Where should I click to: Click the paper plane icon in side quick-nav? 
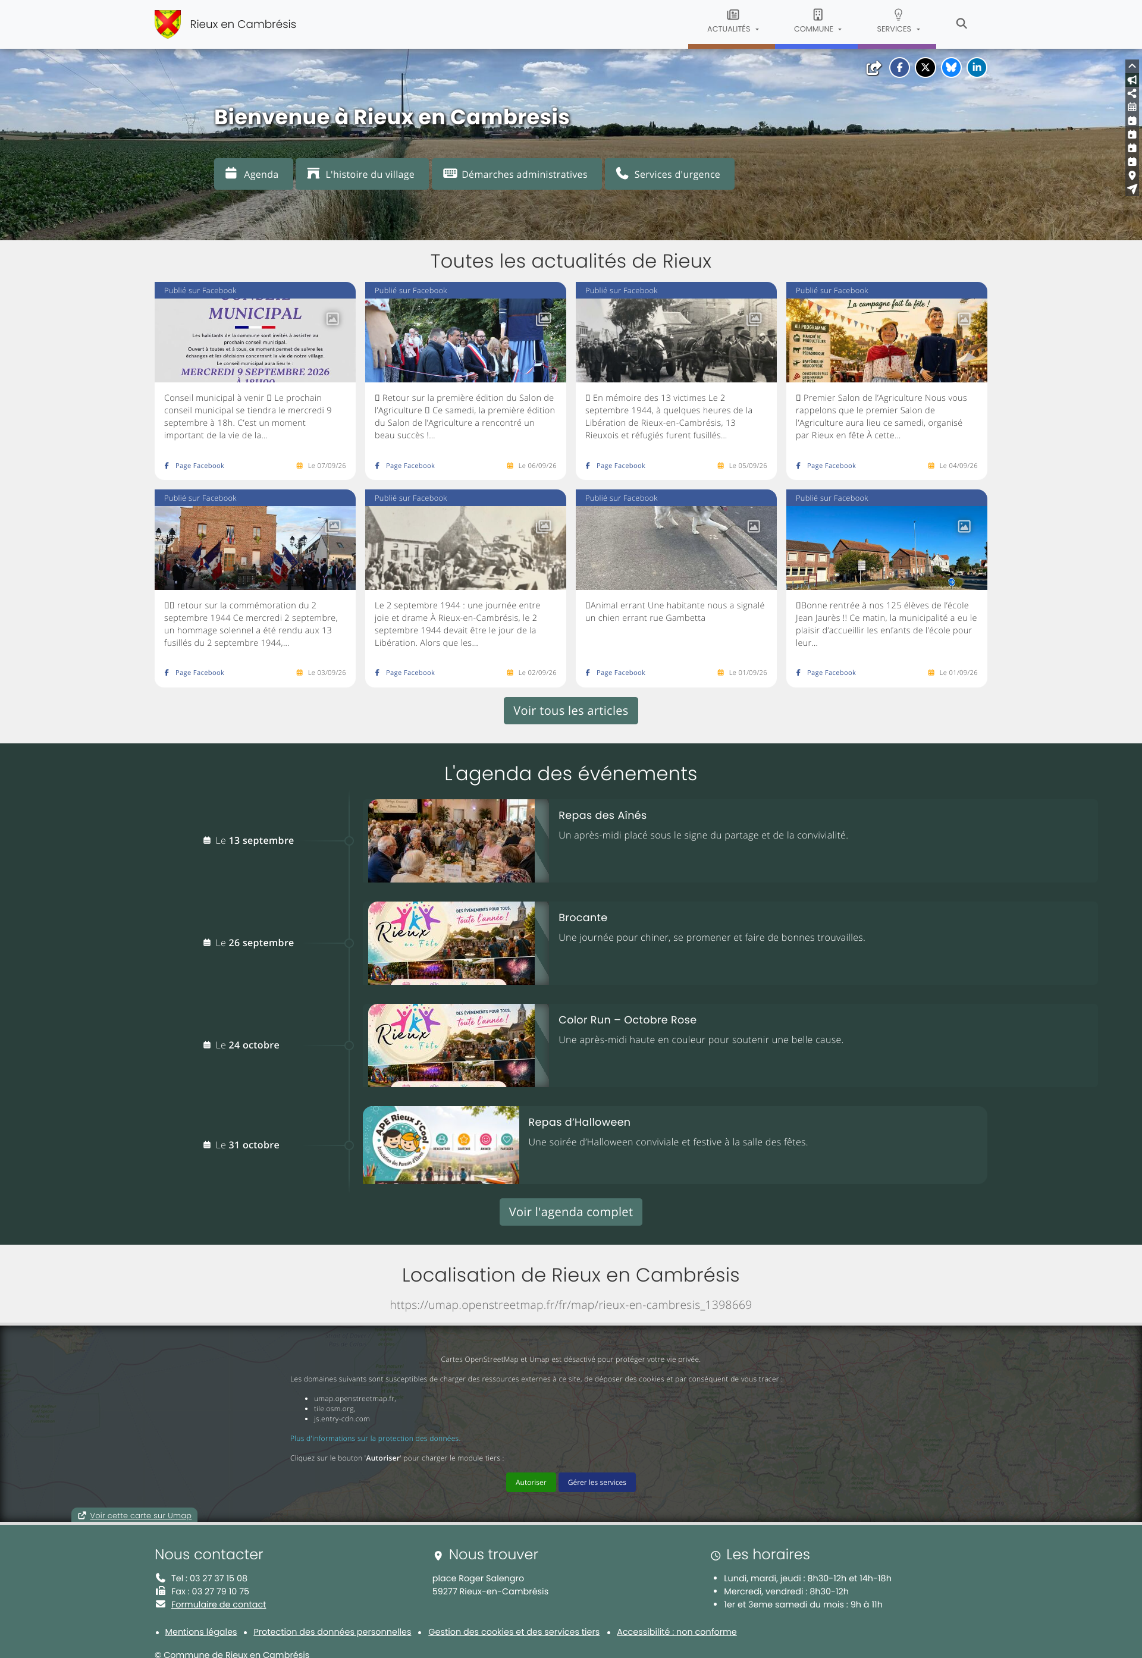tap(1132, 189)
